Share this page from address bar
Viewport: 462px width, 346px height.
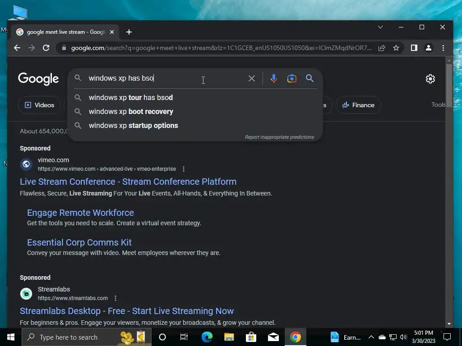point(382,48)
